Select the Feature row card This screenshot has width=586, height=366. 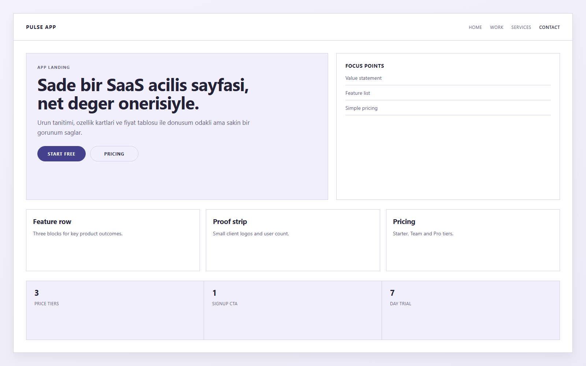(52, 221)
